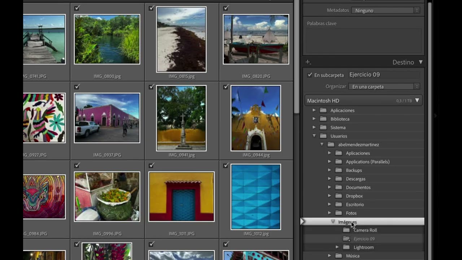462x260 pixels.
Task: Select the IMG_0941.jpg stone cross thumbnail
Action: click(x=181, y=118)
